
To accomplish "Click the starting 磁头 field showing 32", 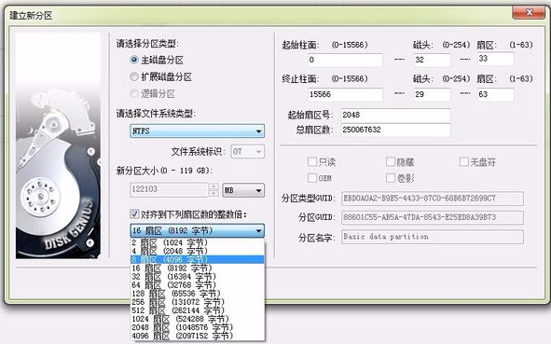I will (x=432, y=60).
